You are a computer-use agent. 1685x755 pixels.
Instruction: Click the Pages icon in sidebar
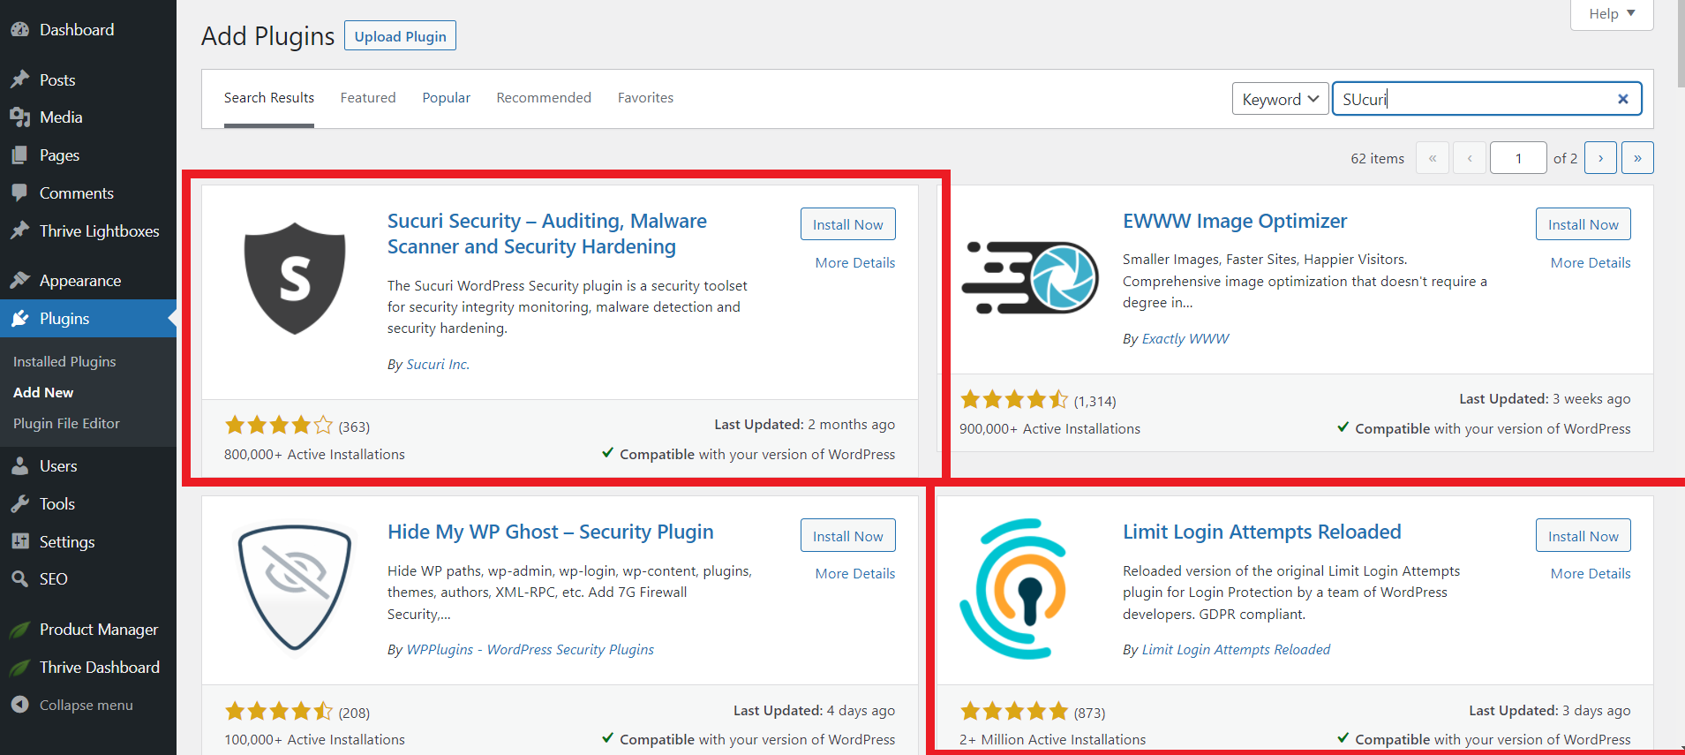pyautogui.click(x=20, y=155)
